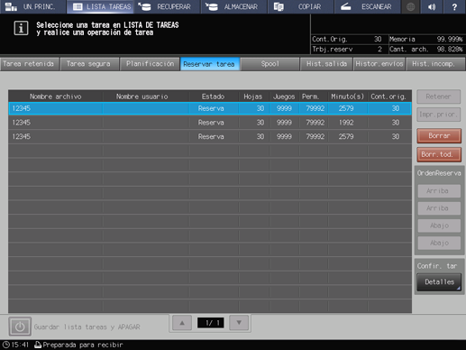Viewport: 466px width, 350px height.
Task: Select the LISTA TAREAS button
Action: pyautogui.click(x=101, y=6)
